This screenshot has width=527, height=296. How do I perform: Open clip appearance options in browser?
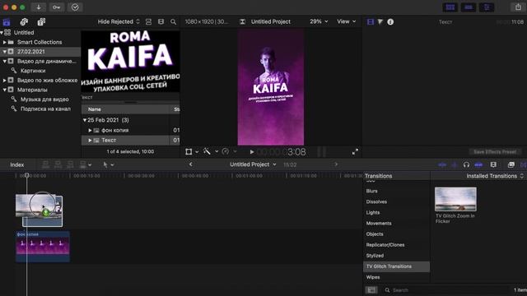pos(148,22)
